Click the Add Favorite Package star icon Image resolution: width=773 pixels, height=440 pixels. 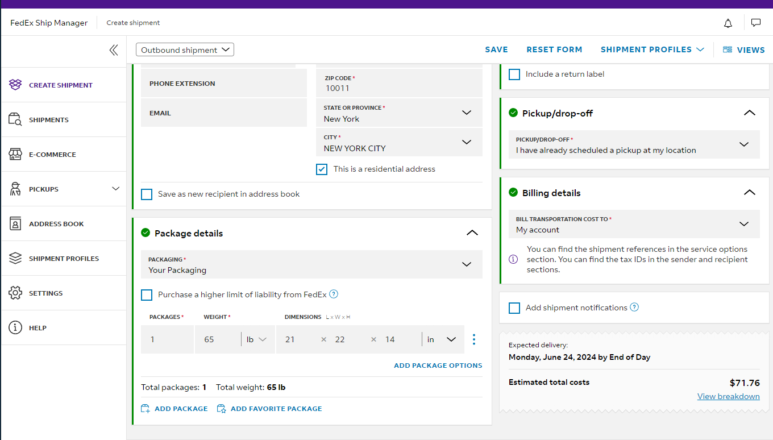click(222, 409)
